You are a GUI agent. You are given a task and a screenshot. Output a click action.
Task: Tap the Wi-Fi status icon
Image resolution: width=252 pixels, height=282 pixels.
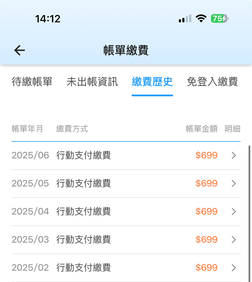tap(201, 18)
